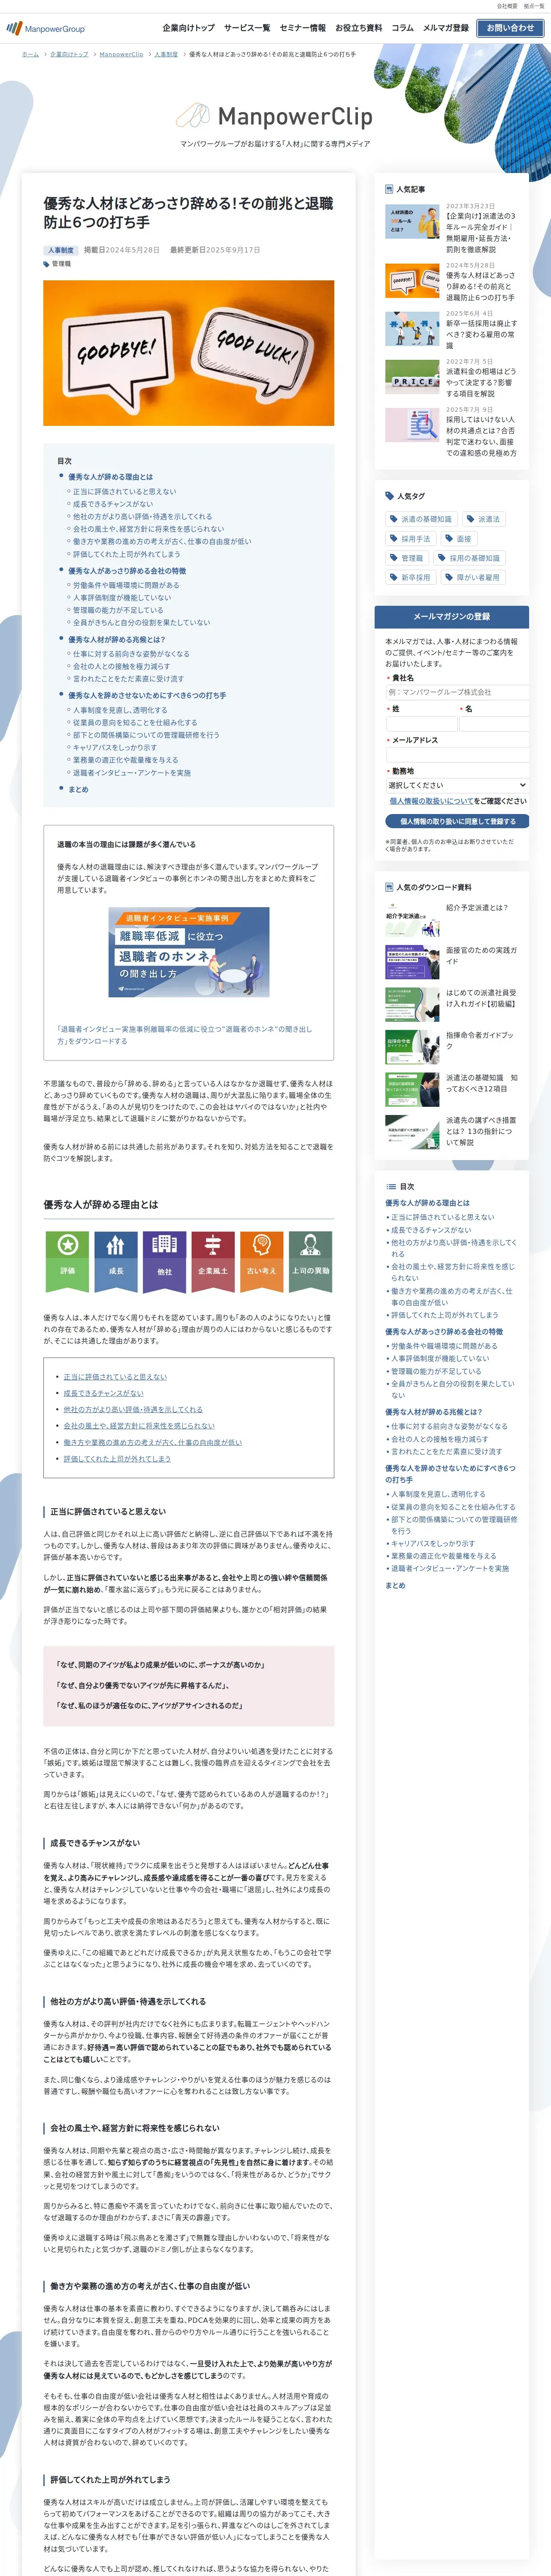Open the 勤務地 選択してください dropdown

point(457,785)
